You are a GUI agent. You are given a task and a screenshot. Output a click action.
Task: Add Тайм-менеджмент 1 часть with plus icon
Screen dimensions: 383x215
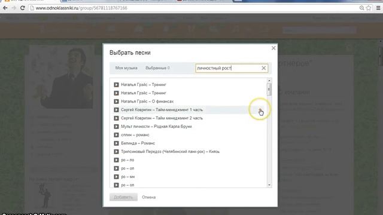point(260,110)
